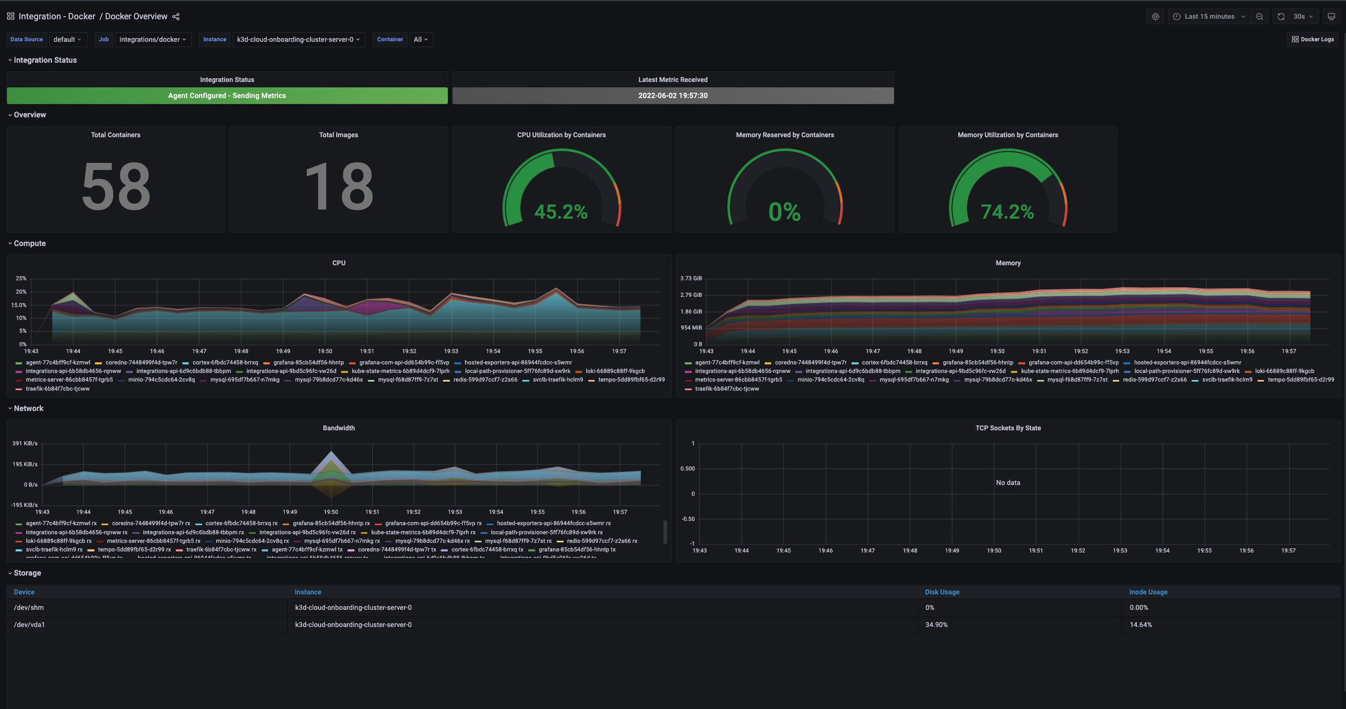Screen dimensions: 1346x709
Task: Toggle loki-66889c88ff-9kgcb series in CPU legend
Action: [615, 371]
